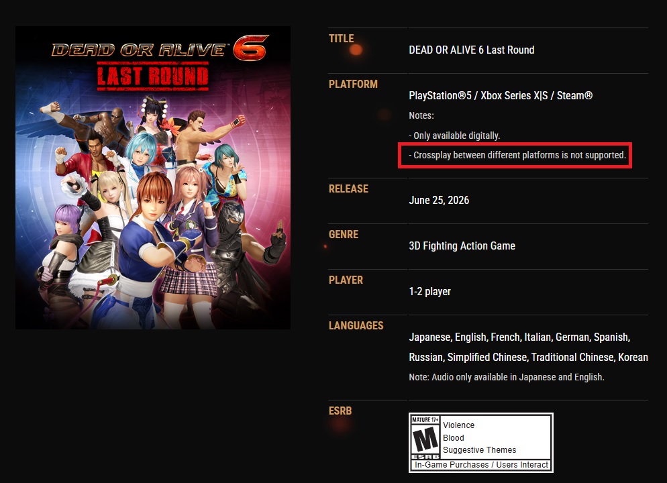Click the TITLE label

pyautogui.click(x=341, y=39)
